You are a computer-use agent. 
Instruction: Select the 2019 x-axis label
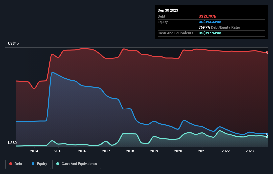pos(154,151)
